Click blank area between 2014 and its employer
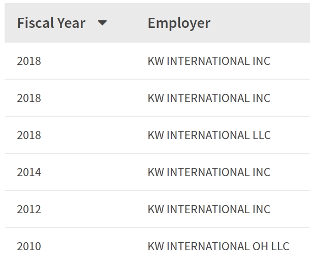Viewport: 310px width, 268px height. click(95, 172)
